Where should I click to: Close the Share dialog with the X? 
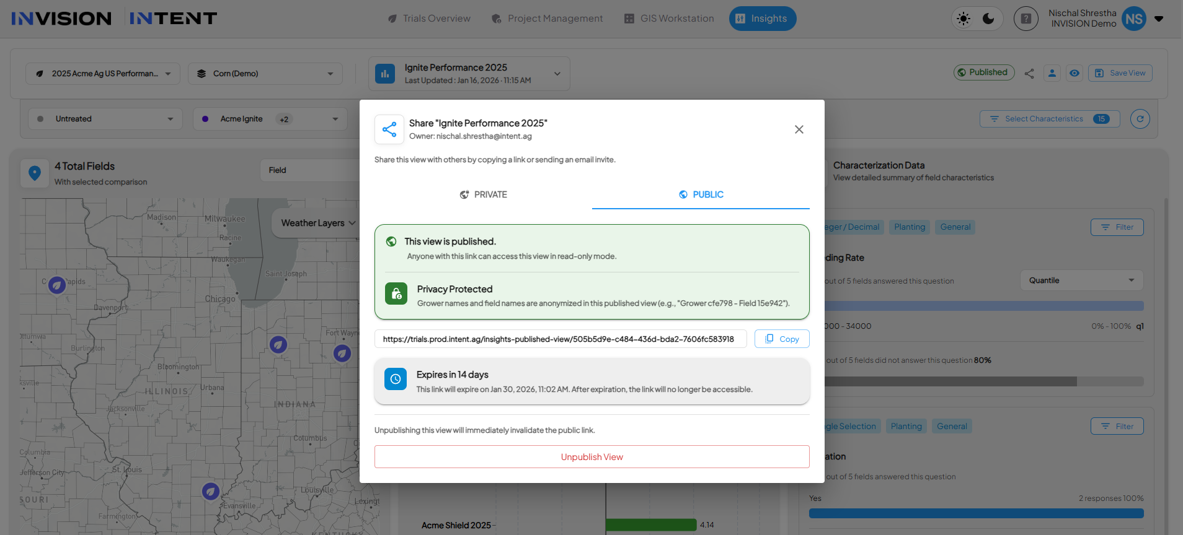click(x=799, y=129)
